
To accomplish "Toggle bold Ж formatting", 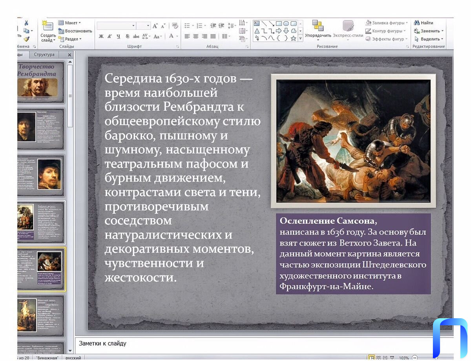I will (x=101, y=36).
